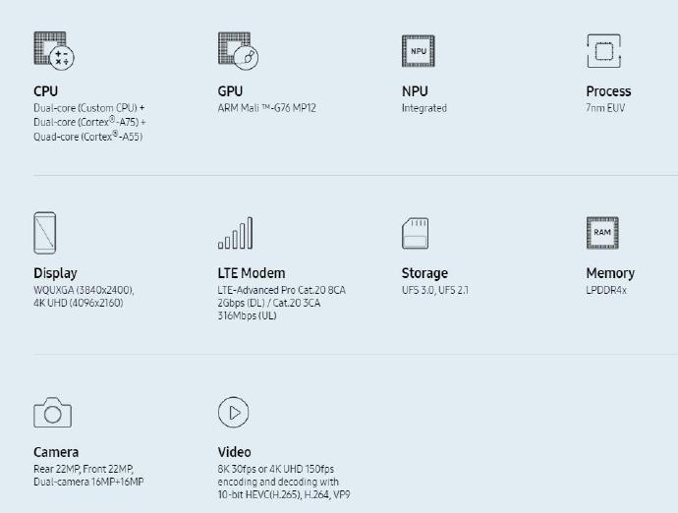
Task: Click the RAM Memory chip icon
Action: 602,233
